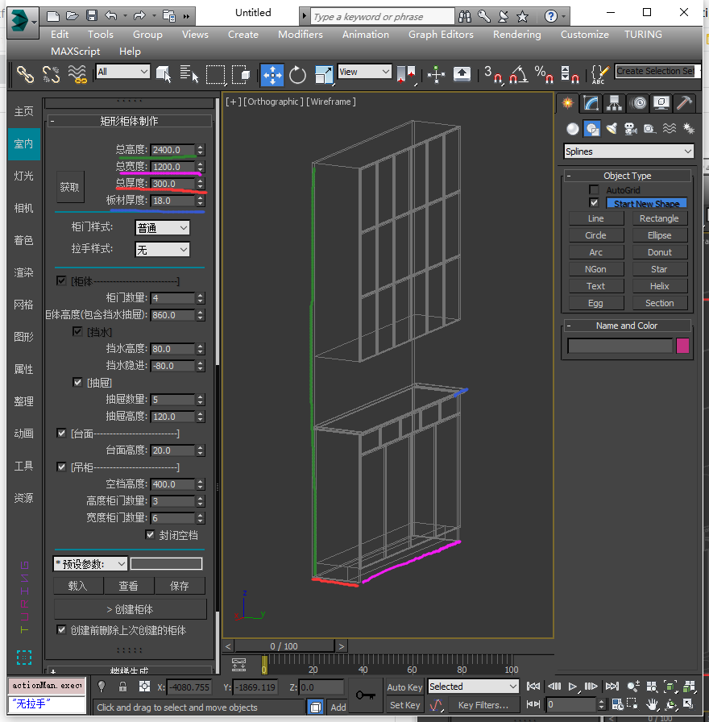
Task: Uncheck the Start New Shape checkbox
Action: [x=595, y=203]
